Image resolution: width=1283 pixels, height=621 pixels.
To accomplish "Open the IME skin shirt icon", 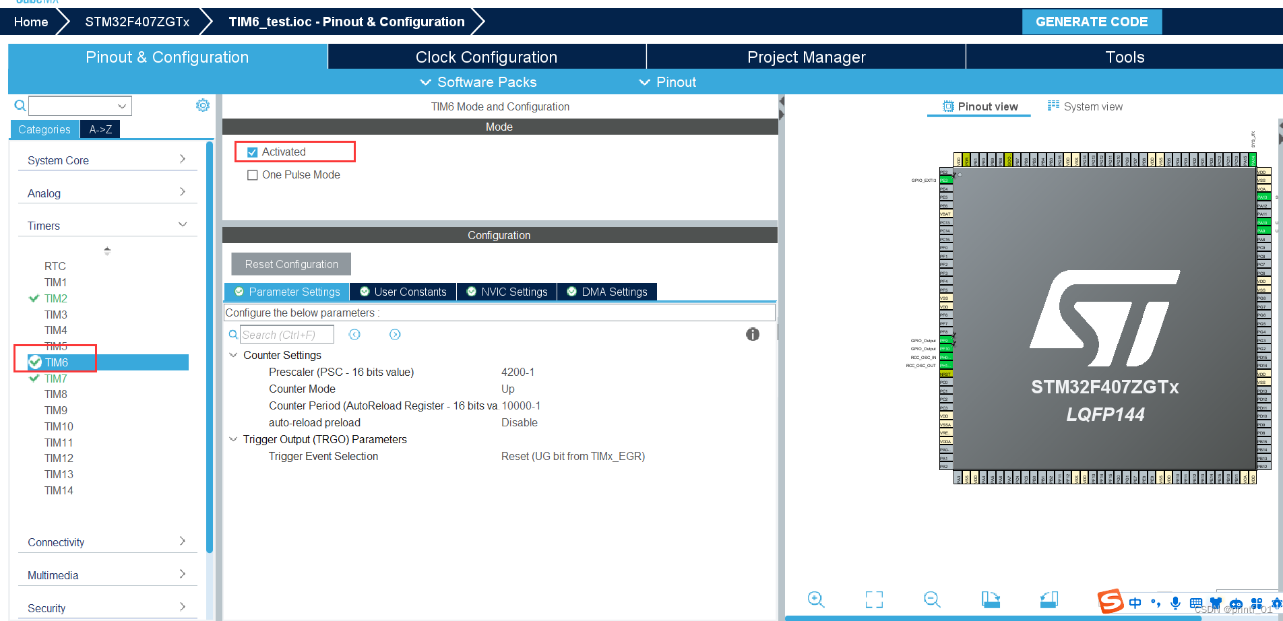I will point(1216,603).
